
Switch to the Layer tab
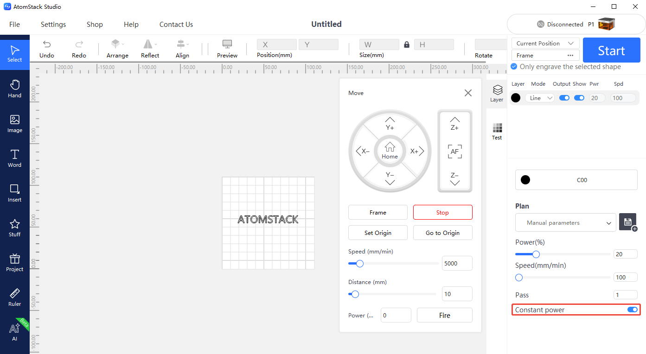497,94
